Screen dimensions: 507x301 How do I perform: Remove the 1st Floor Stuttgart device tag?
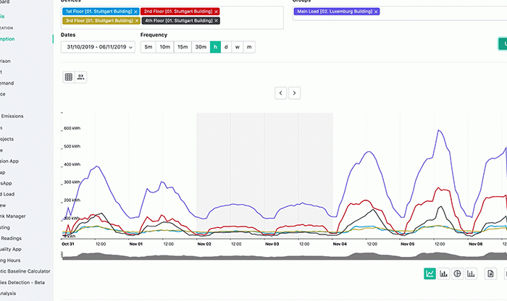point(135,12)
